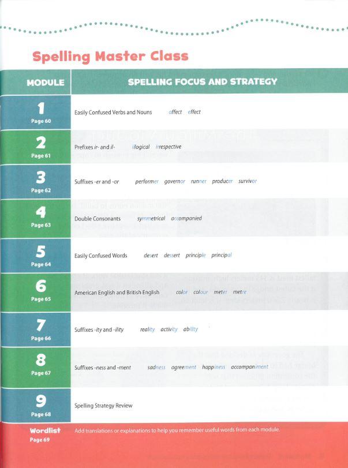Click the word illogical
Screen dimensions: 348x468
[x=141, y=147]
